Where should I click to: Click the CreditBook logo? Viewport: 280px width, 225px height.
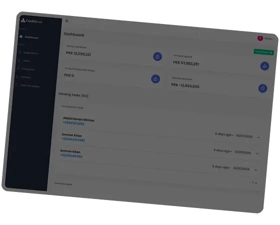[32, 21]
